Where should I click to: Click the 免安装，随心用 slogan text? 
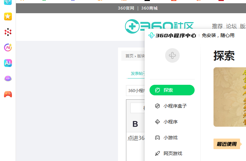[x=218, y=35]
